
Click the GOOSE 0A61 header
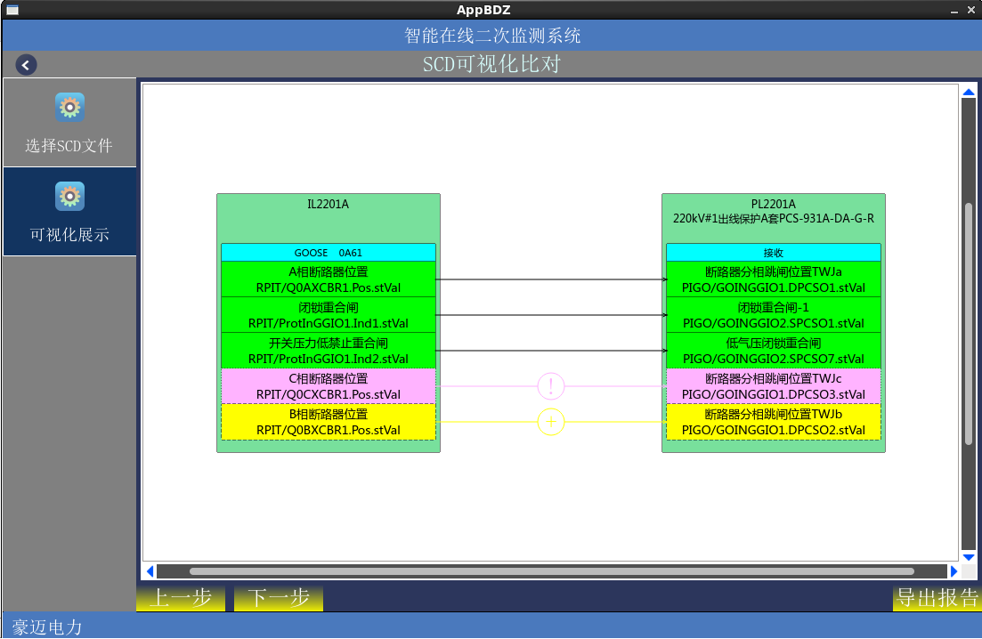point(329,253)
